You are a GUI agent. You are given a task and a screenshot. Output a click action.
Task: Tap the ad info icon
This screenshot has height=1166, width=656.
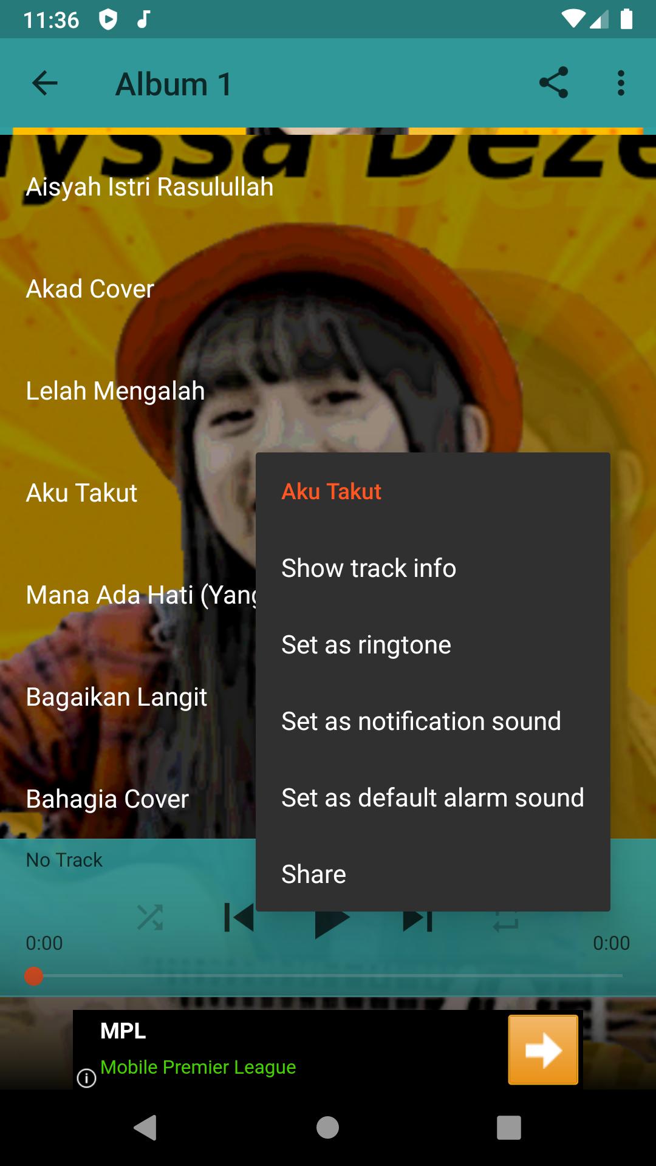click(86, 1078)
